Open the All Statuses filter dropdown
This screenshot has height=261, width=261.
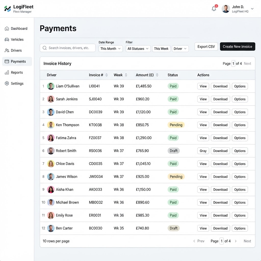[x=138, y=49]
